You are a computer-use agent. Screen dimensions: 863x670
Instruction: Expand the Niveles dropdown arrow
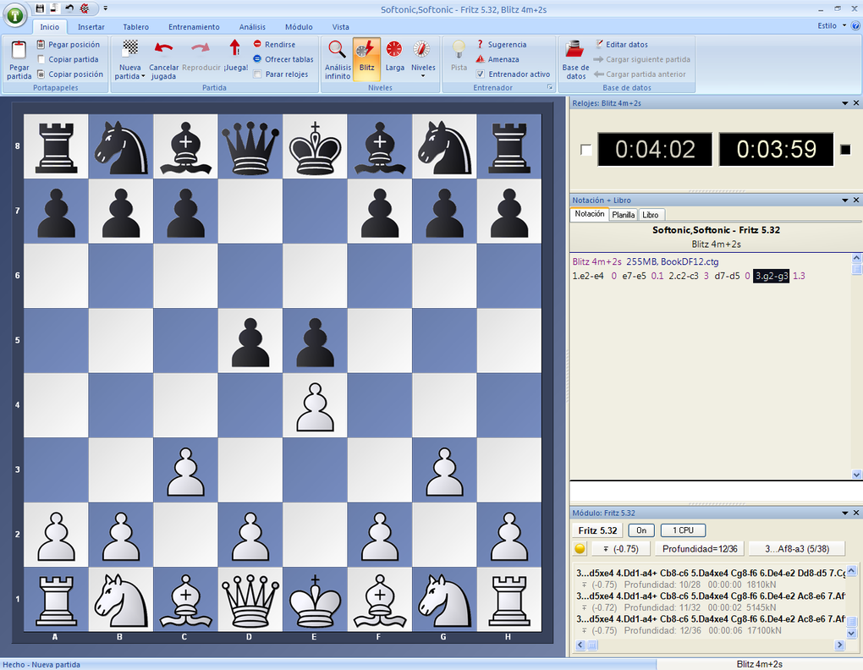[423, 76]
